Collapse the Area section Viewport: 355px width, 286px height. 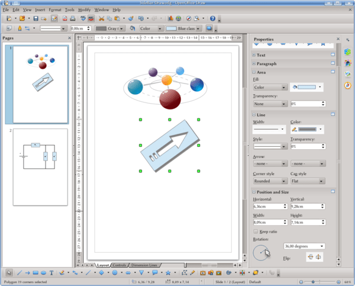pos(254,72)
